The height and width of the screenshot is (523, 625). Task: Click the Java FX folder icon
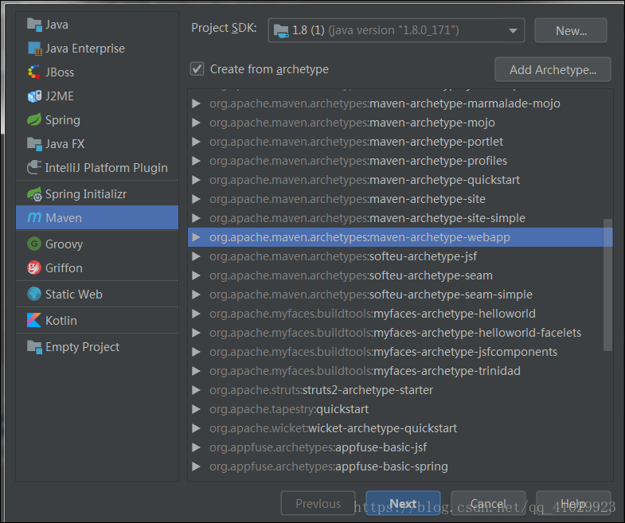click(34, 144)
